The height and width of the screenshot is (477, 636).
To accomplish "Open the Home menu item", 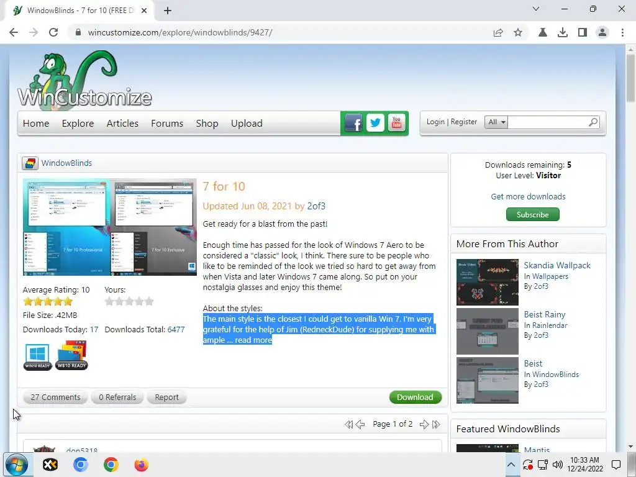I will click(36, 124).
